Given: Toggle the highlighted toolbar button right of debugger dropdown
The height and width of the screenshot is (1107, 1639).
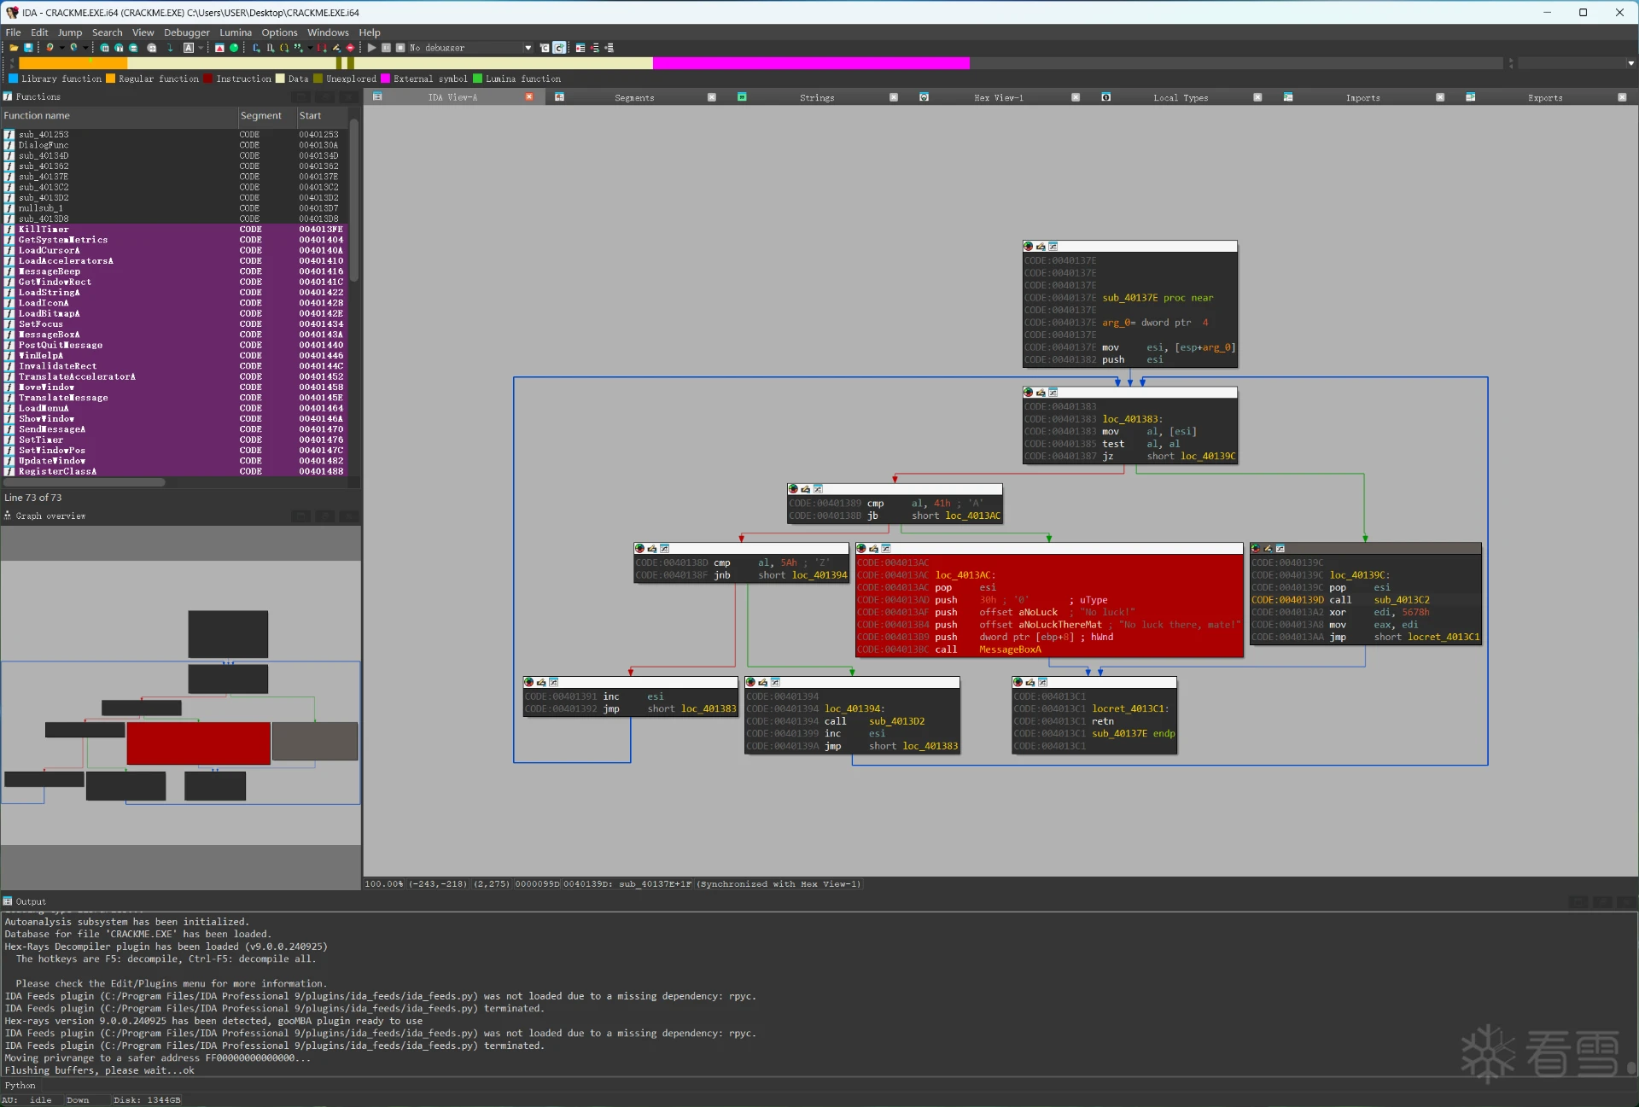Looking at the screenshot, I should (559, 48).
